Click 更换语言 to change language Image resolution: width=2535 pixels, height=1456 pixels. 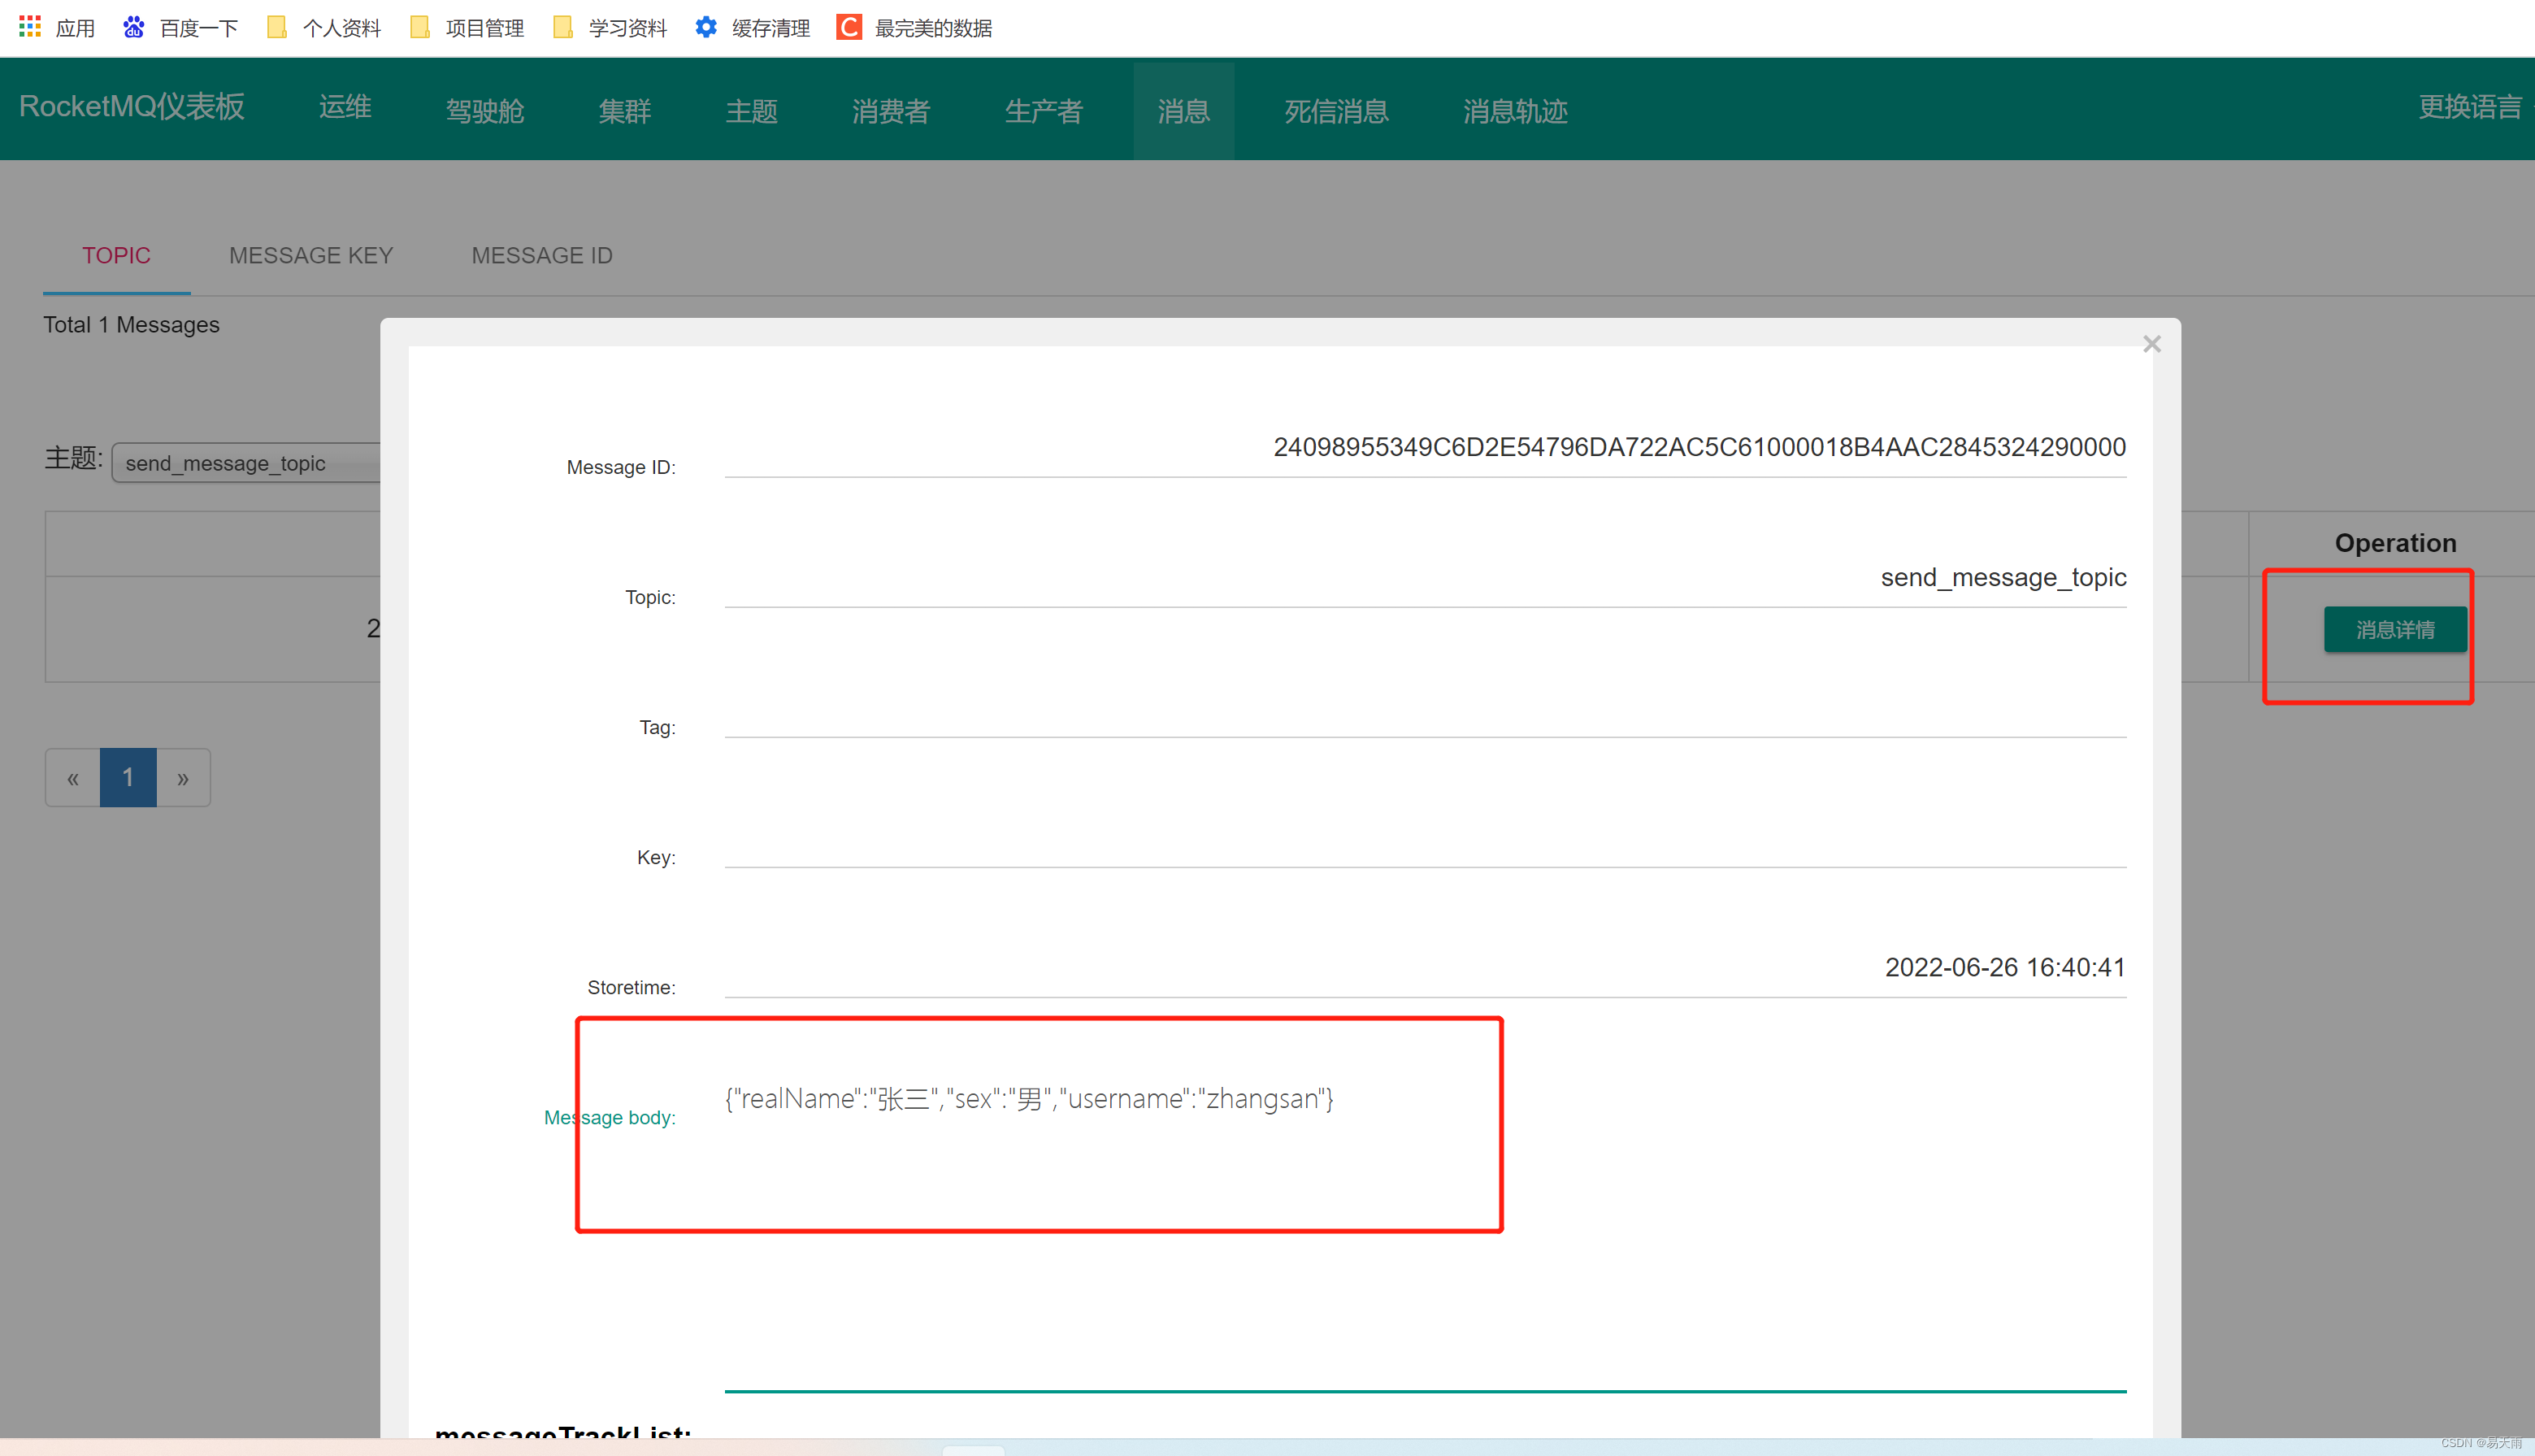tap(2469, 107)
